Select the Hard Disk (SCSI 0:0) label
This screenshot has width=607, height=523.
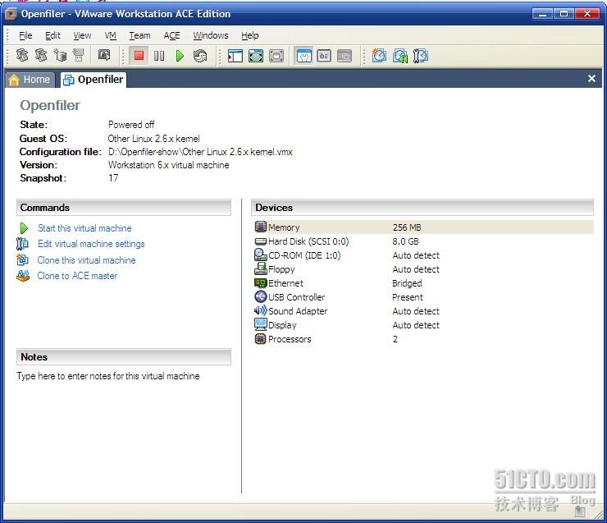pyautogui.click(x=308, y=241)
